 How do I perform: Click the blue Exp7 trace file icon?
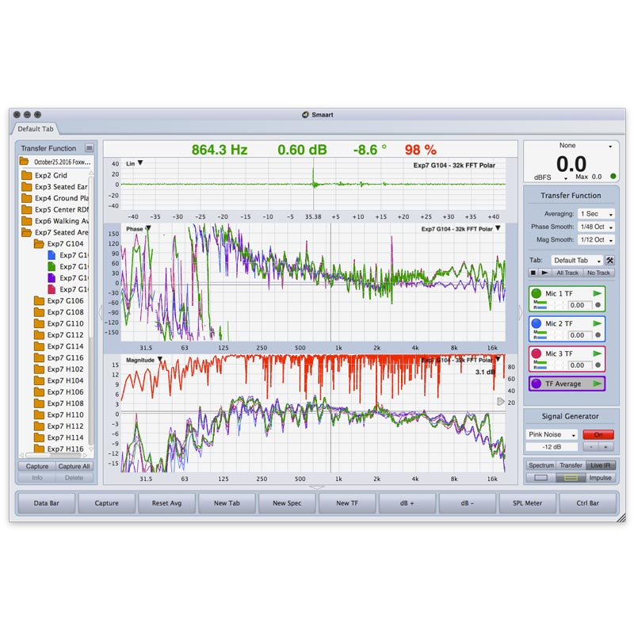tap(52, 255)
